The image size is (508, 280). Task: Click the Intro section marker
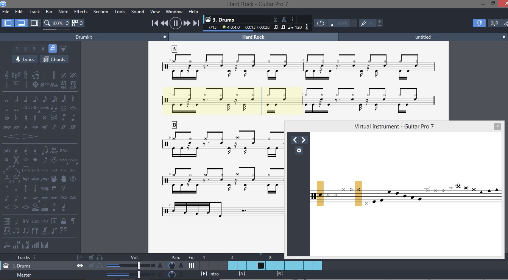(x=210, y=274)
